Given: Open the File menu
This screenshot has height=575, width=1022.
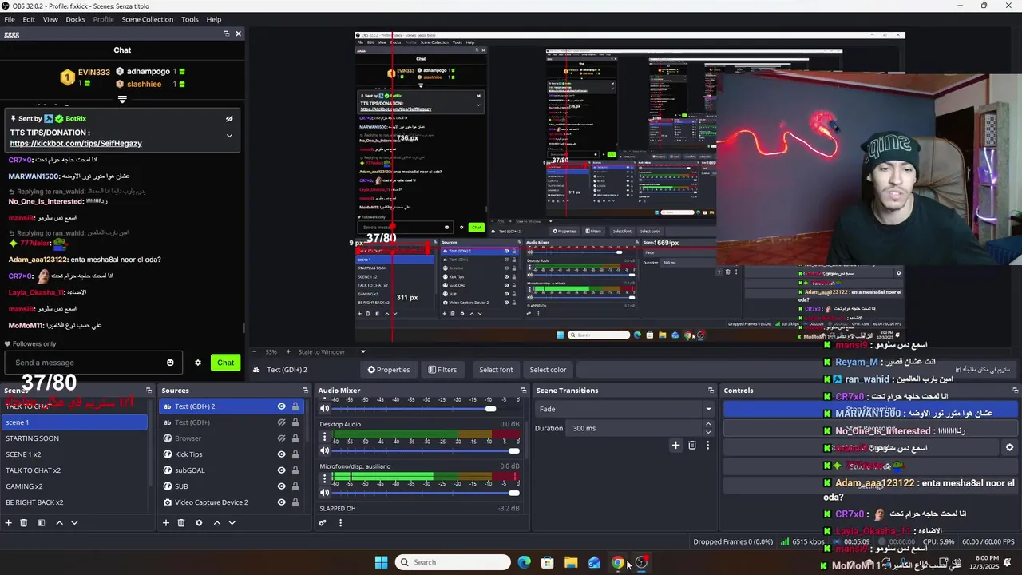Looking at the screenshot, I should click(10, 19).
